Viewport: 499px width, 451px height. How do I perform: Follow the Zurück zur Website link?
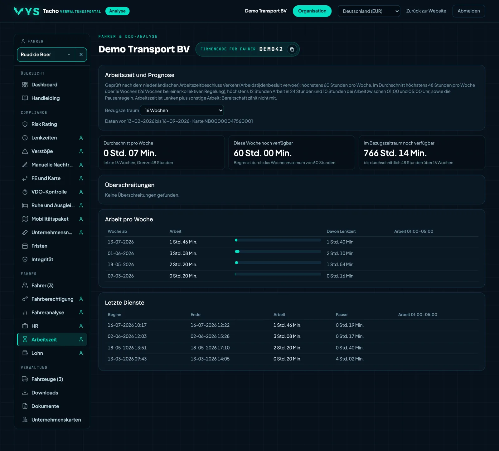426,11
